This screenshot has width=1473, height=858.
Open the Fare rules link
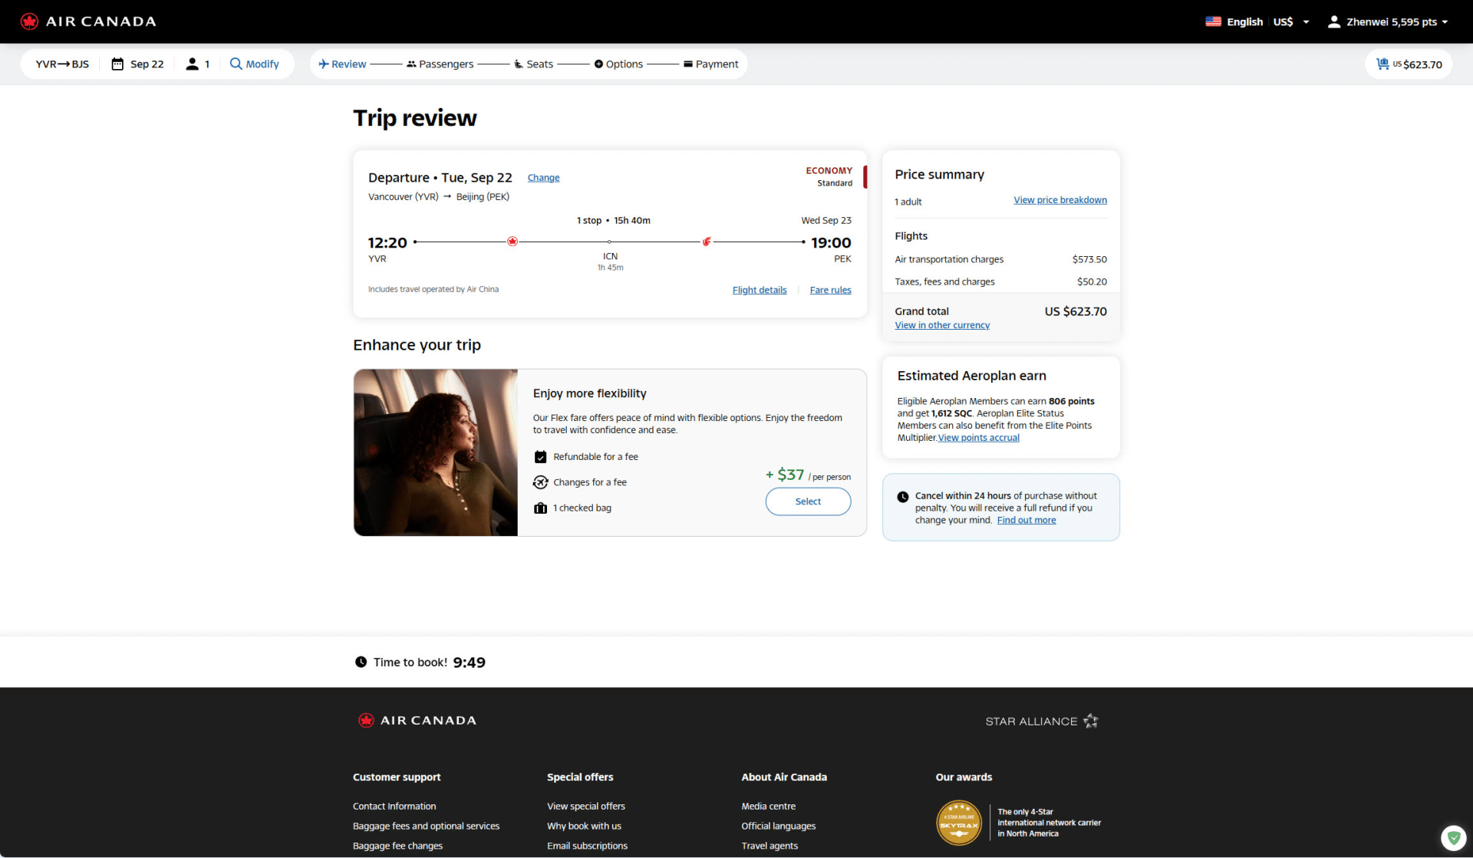click(830, 290)
